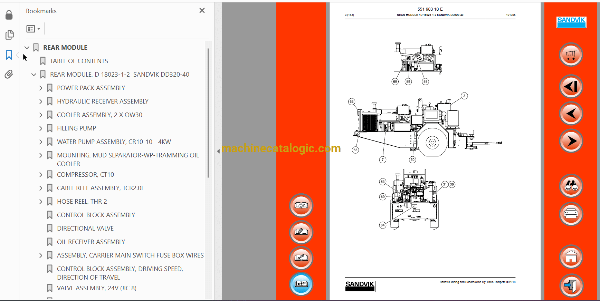Select VALVE ASSEMBLY, 24V (JIC 8)
600x301 pixels.
coord(97,288)
